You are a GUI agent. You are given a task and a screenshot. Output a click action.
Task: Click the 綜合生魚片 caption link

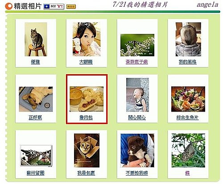pos(187,117)
